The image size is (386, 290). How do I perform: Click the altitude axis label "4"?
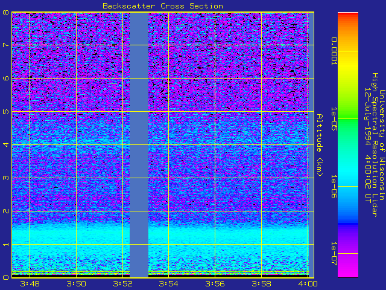click(5, 145)
